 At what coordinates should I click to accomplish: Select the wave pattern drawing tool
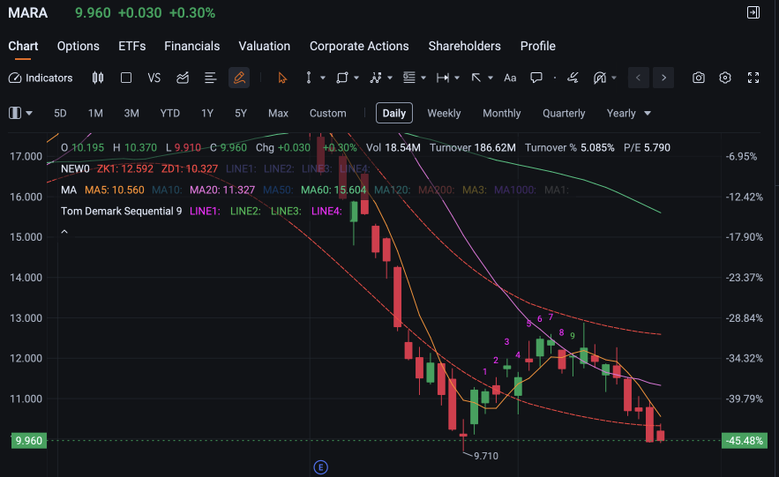coord(376,78)
